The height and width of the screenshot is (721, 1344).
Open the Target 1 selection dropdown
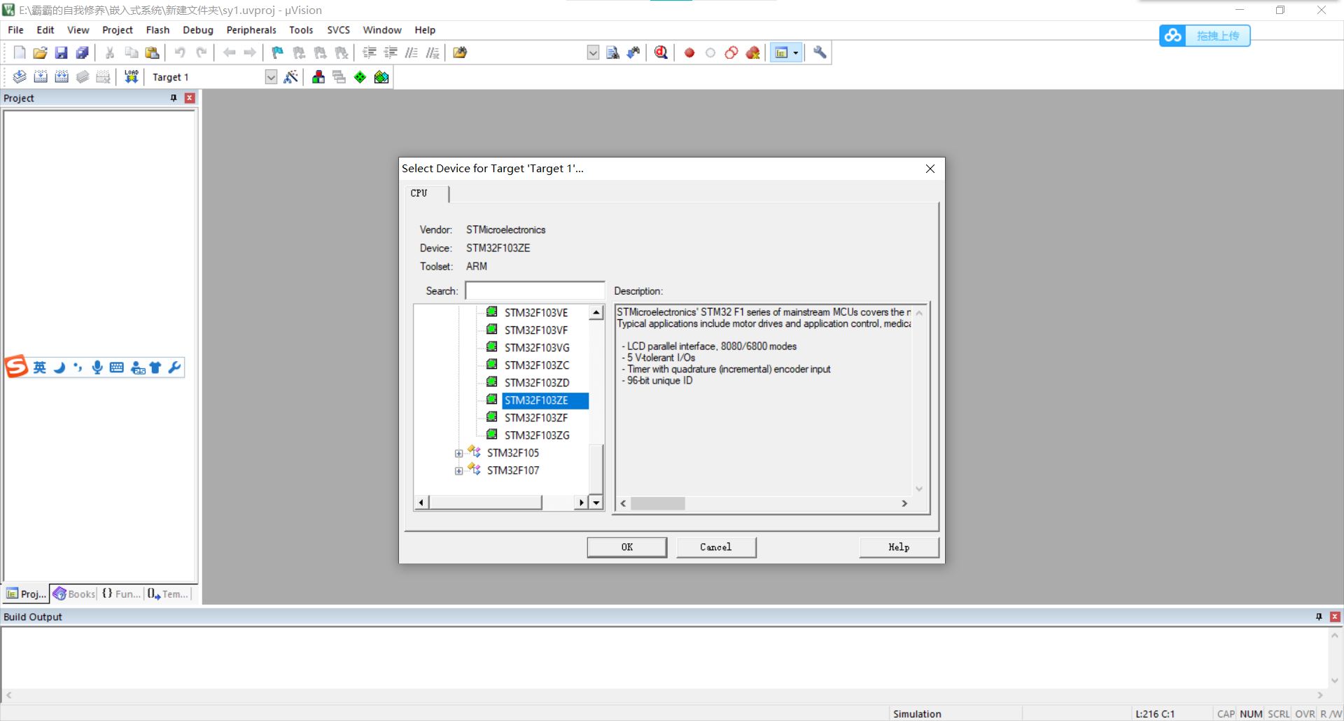coord(271,77)
